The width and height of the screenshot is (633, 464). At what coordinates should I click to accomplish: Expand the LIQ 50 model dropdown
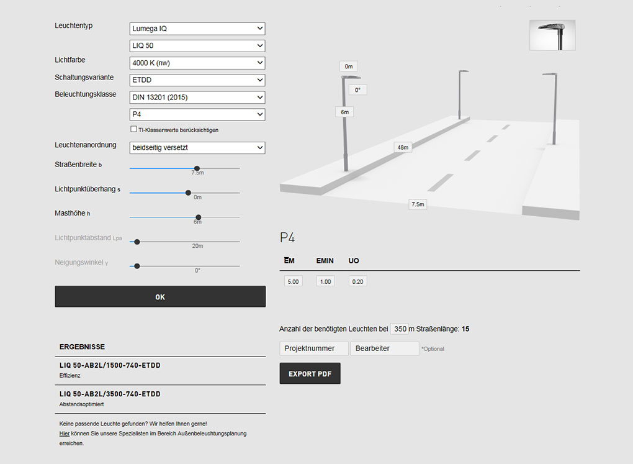[x=197, y=46]
